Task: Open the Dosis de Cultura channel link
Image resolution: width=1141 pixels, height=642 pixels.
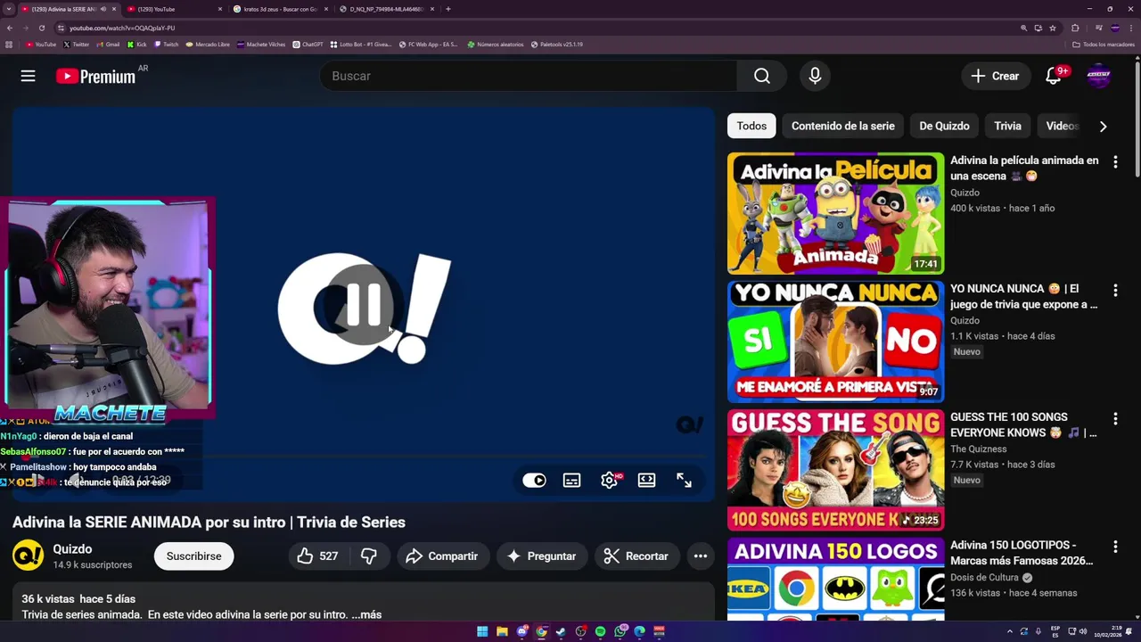Action: pyautogui.click(x=984, y=577)
